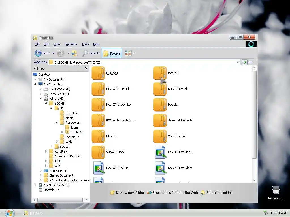Expand the 3½ Floppy (A:) node
The width and height of the screenshot is (290, 217).
[40, 89]
